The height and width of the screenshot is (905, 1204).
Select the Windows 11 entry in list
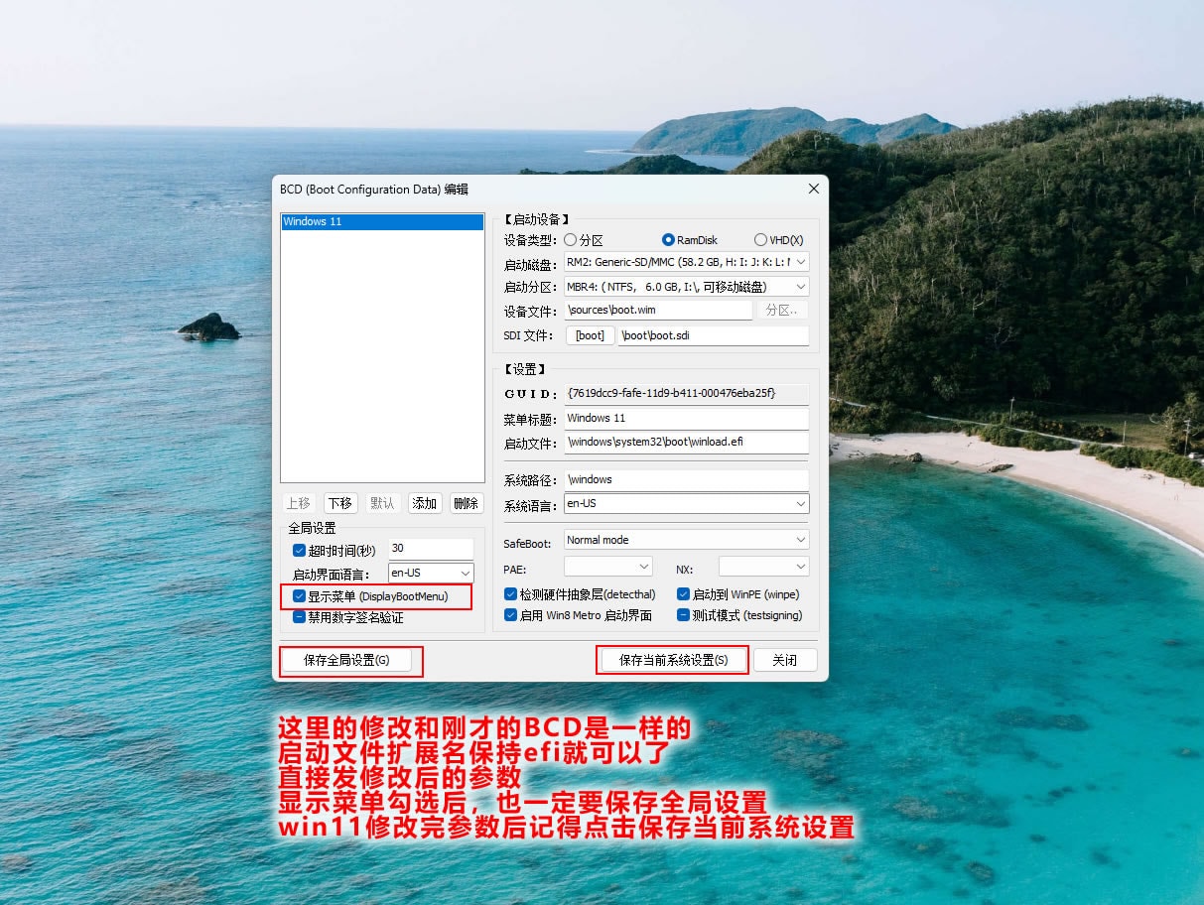[x=381, y=221]
